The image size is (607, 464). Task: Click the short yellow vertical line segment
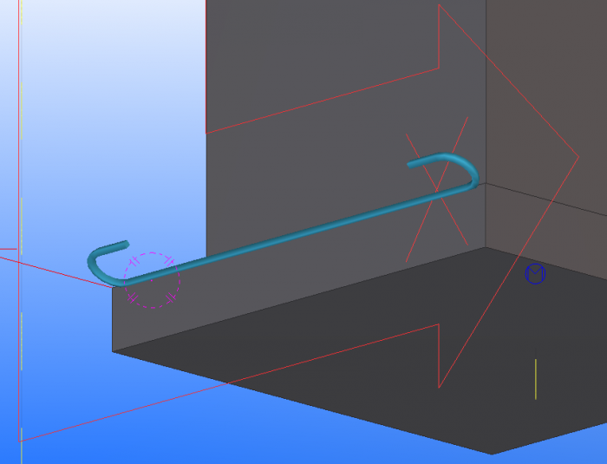coord(536,379)
